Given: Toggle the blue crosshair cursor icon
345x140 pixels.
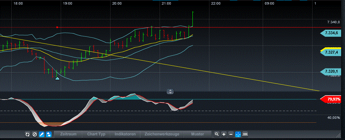Looking at the screenshot, I should (238, 134).
